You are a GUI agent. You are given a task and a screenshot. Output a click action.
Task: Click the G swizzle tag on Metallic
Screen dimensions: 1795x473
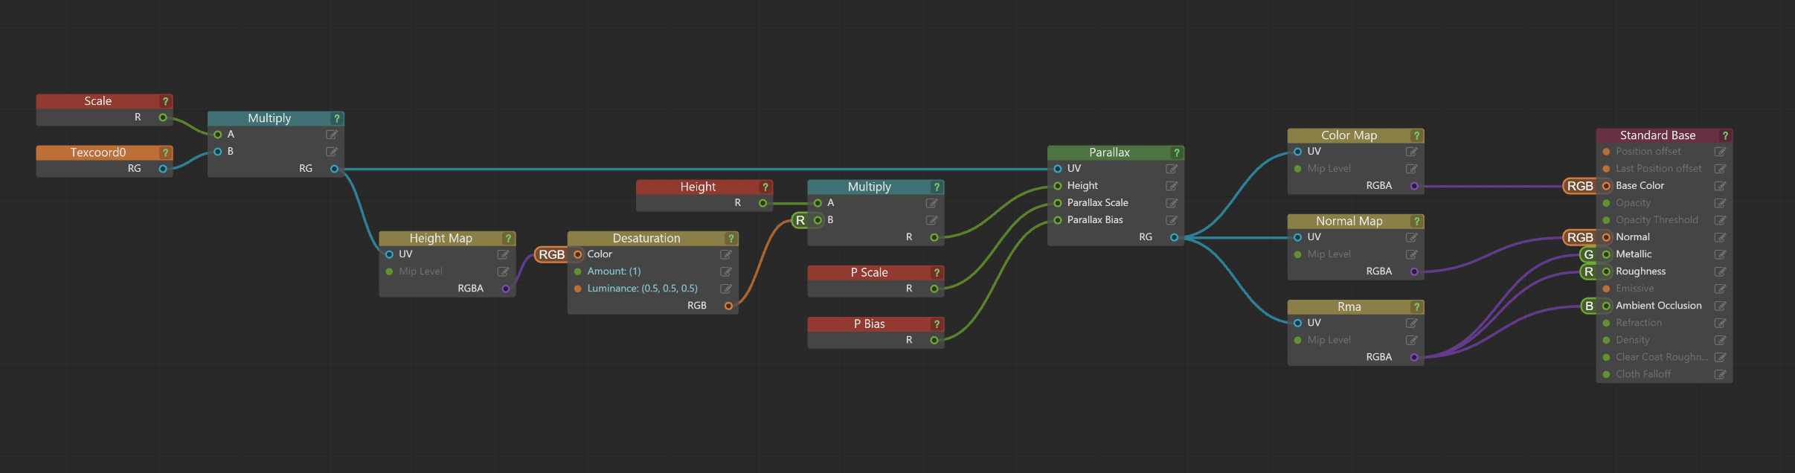(1589, 254)
